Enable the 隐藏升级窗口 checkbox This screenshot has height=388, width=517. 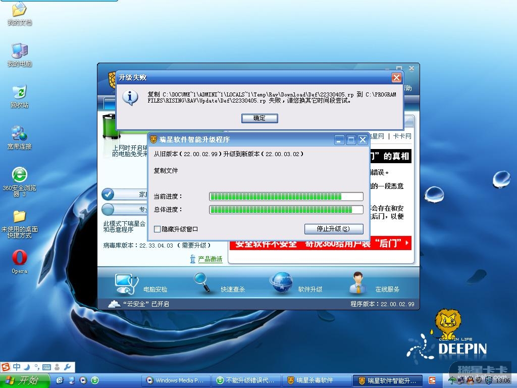pyautogui.click(x=158, y=229)
